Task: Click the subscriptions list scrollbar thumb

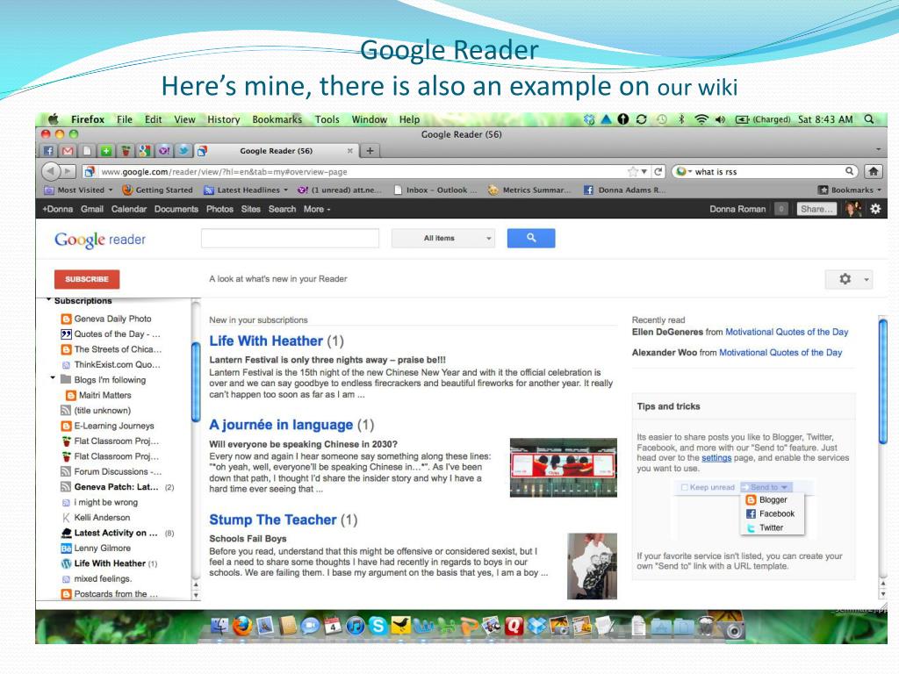Action: [196, 381]
